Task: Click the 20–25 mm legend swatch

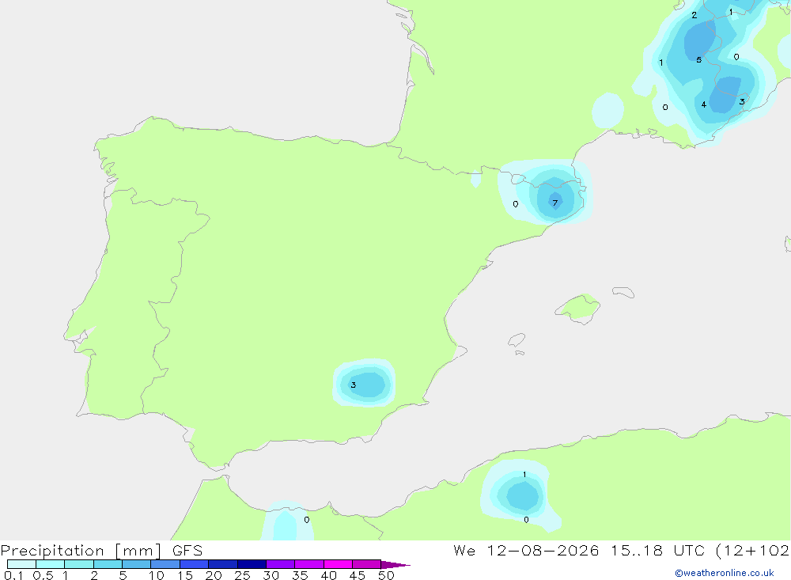Action: coord(223,564)
